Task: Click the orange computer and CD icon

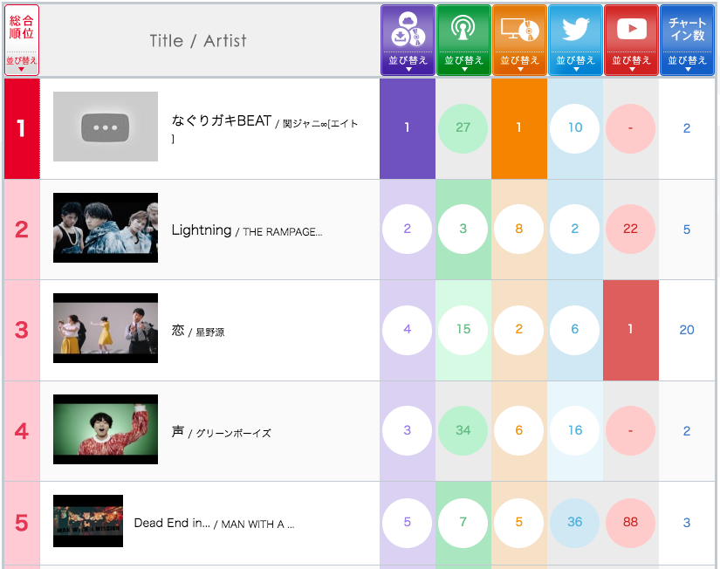Action: click(519, 30)
